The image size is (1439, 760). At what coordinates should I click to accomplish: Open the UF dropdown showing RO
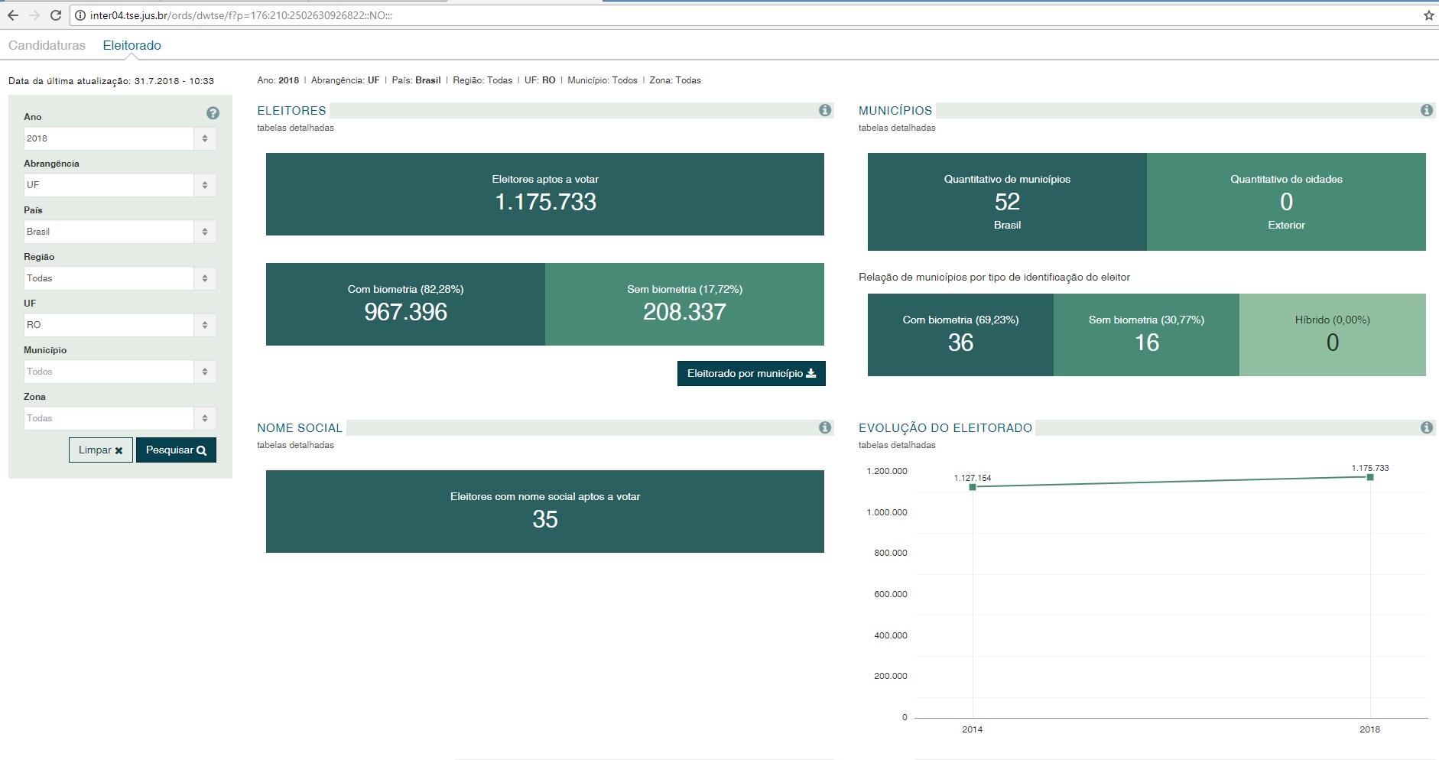click(x=119, y=325)
